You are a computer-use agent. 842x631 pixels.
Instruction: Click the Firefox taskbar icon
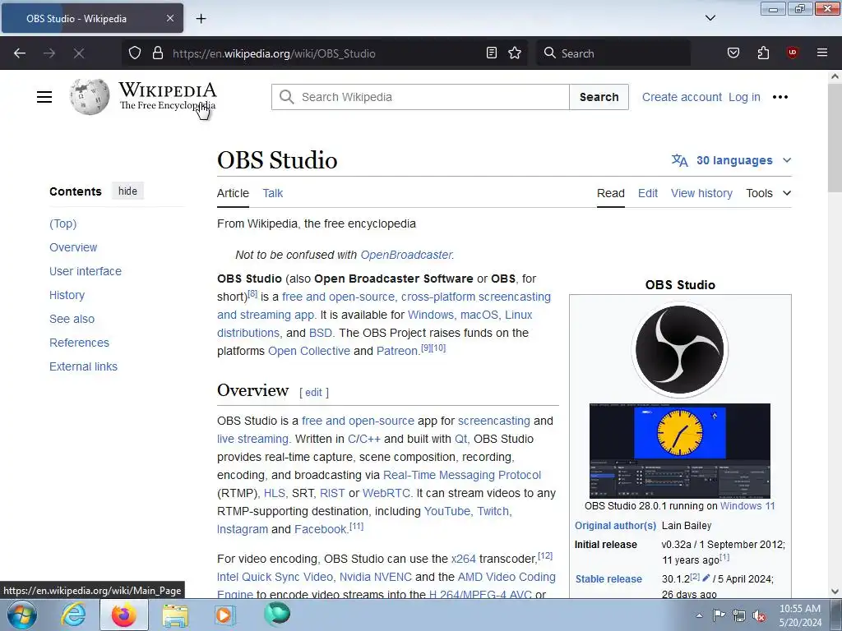(x=123, y=615)
